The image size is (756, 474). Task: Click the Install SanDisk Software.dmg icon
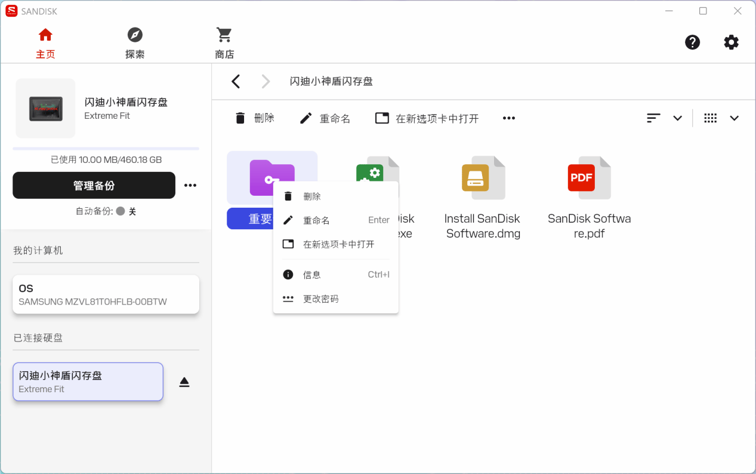[x=483, y=178]
